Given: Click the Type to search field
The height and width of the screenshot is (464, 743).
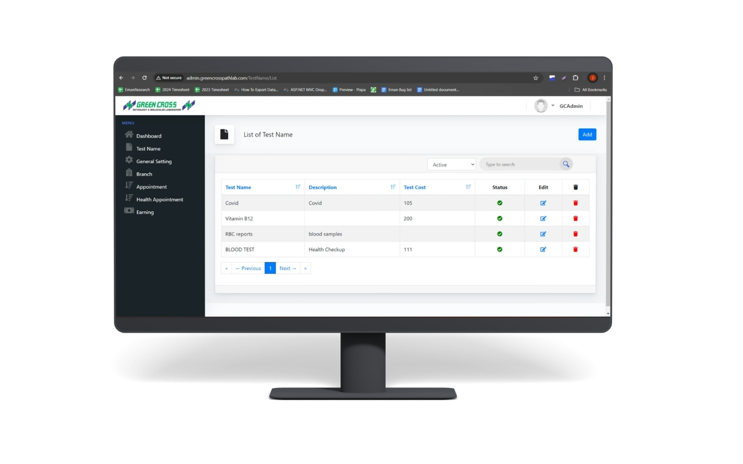Looking at the screenshot, I should 520,164.
